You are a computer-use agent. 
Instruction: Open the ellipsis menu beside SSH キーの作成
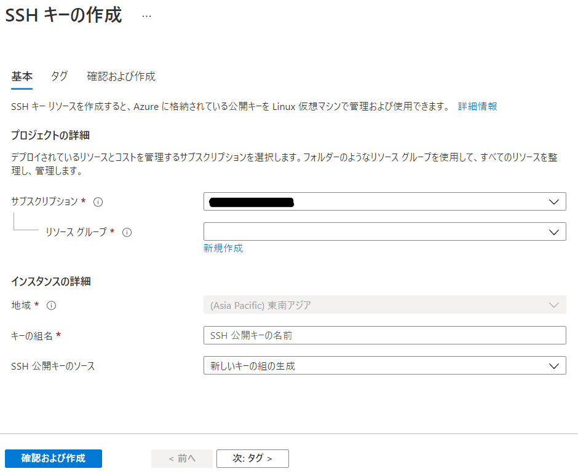(146, 16)
